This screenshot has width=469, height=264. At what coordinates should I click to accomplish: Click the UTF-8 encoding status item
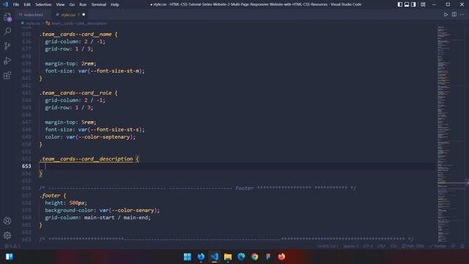(368, 246)
